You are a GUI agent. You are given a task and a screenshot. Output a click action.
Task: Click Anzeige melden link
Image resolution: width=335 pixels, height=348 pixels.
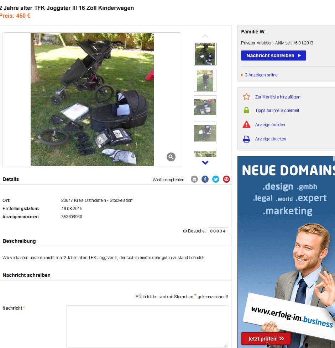pyautogui.click(x=270, y=125)
